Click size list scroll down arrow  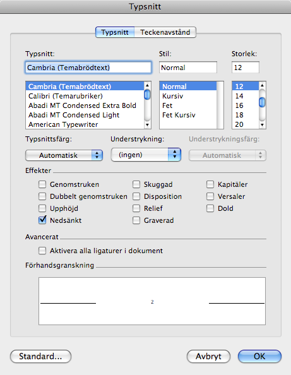[x=263, y=125]
